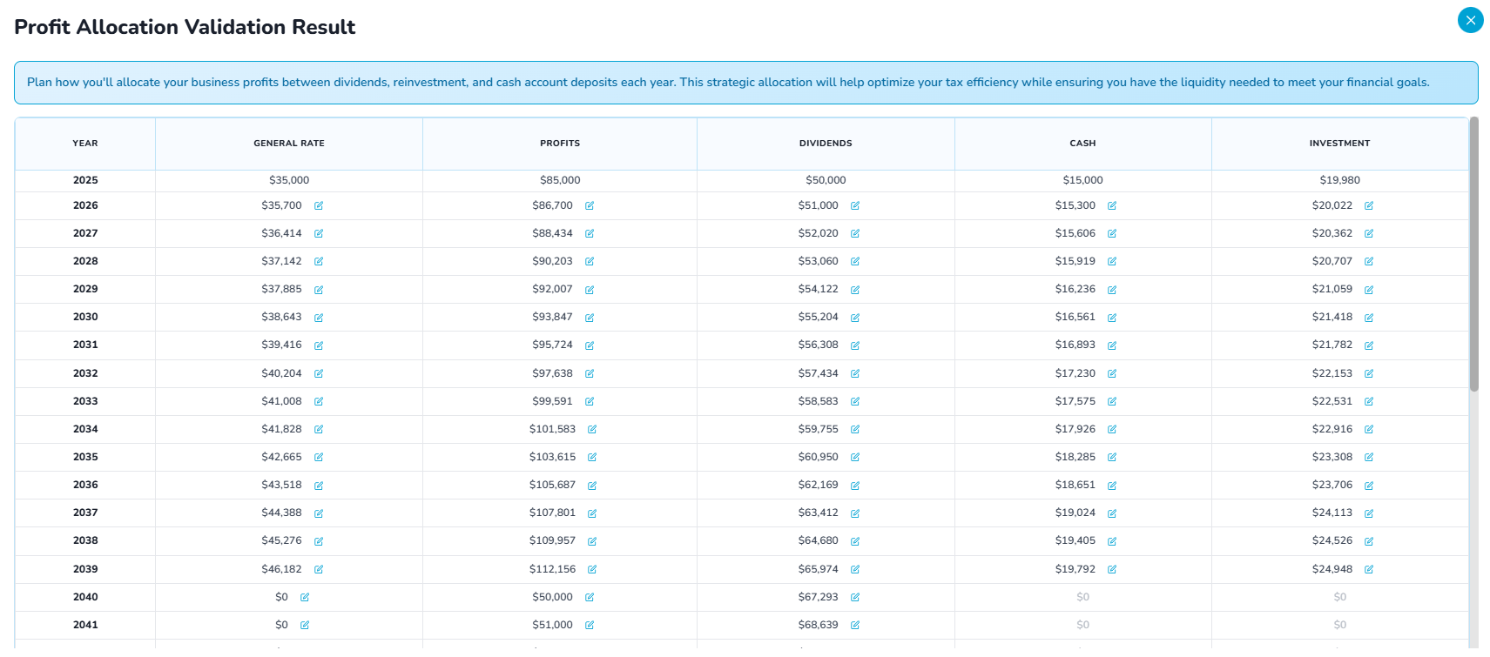Select 2025 Profits cell $85,000
The height and width of the screenshot is (657, 1490).
click(x=560, y=180)
